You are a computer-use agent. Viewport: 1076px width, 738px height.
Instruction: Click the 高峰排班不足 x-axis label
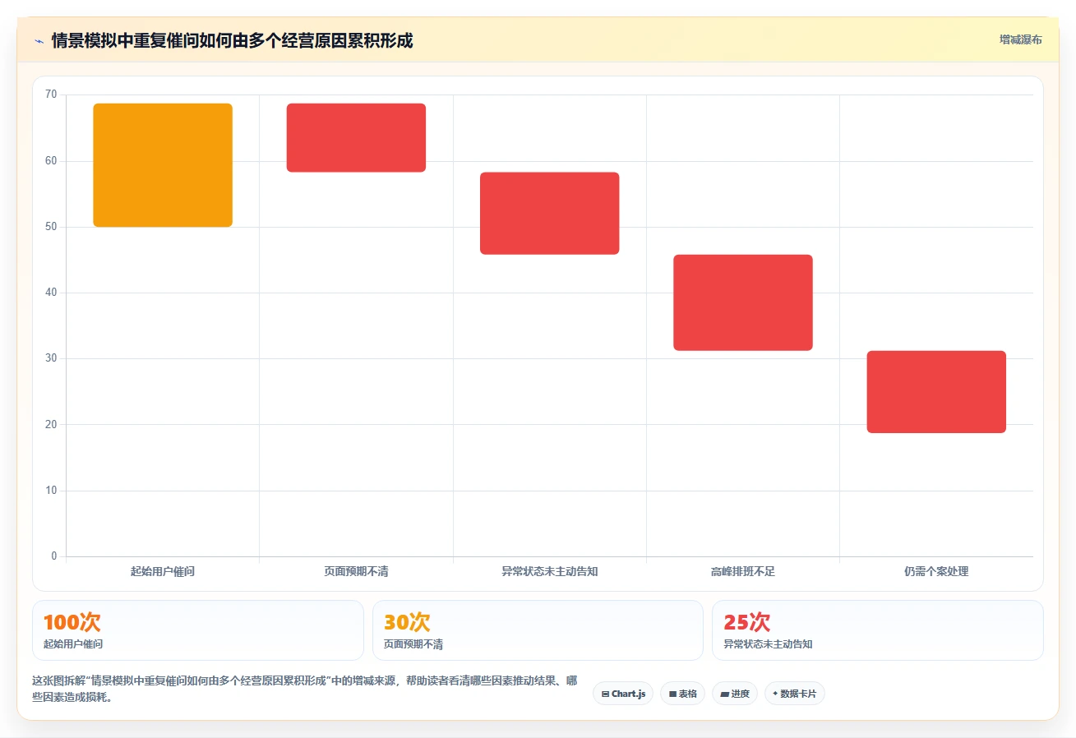click(743, 571)
